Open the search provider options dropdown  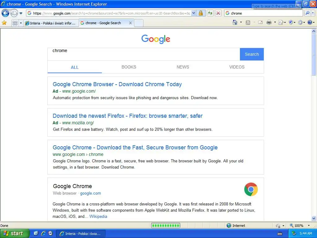[x=313, y=13]
